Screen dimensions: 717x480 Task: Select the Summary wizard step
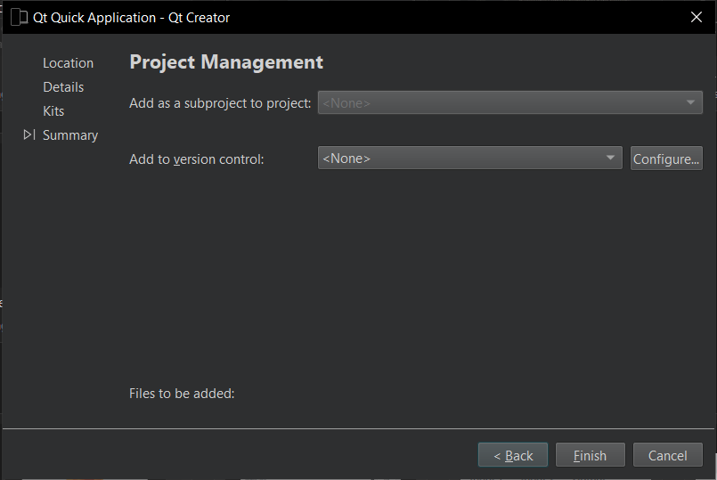(x=70, y=135)
